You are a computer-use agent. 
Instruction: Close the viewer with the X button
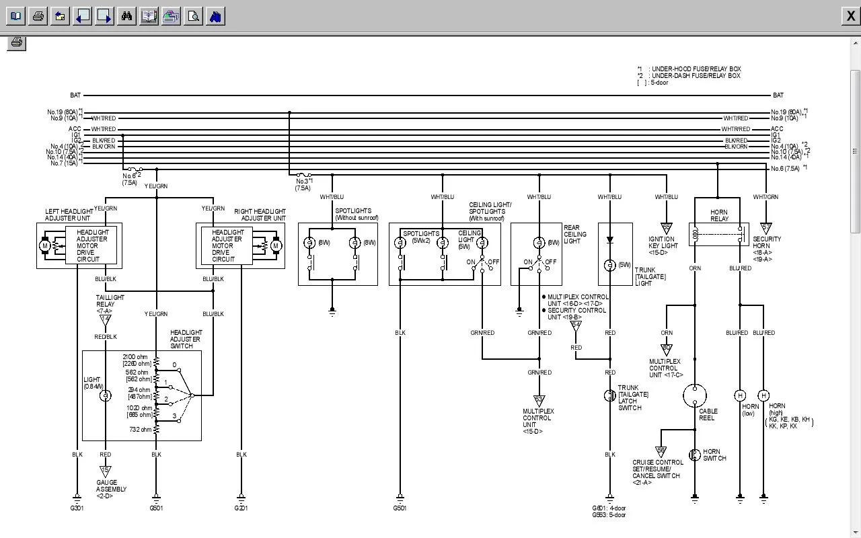point(850,17)
